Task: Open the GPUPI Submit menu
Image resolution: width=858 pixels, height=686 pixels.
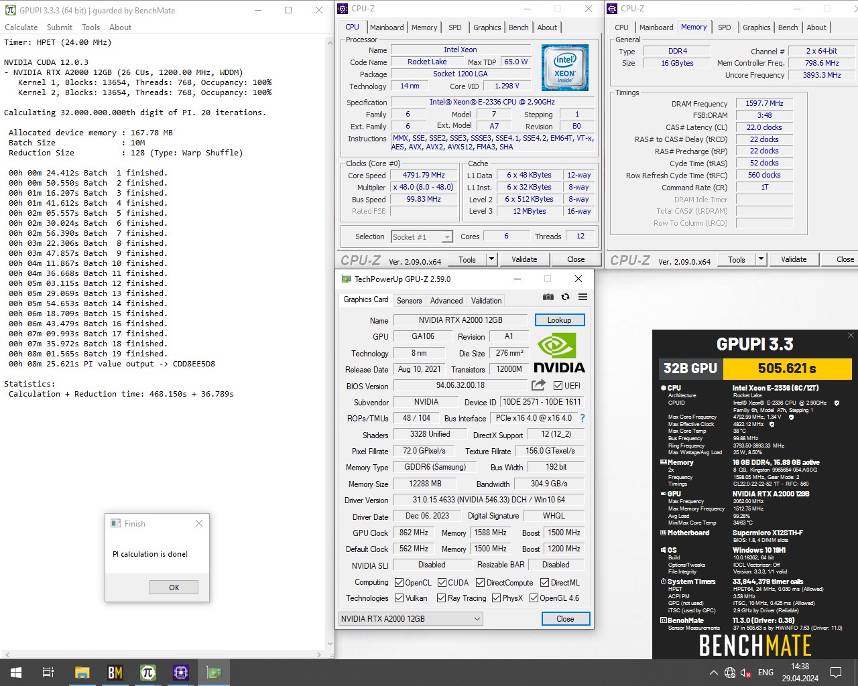Action: (x=60, y=27)
